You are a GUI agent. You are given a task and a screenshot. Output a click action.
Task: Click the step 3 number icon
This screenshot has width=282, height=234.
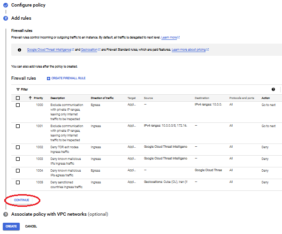6,214
